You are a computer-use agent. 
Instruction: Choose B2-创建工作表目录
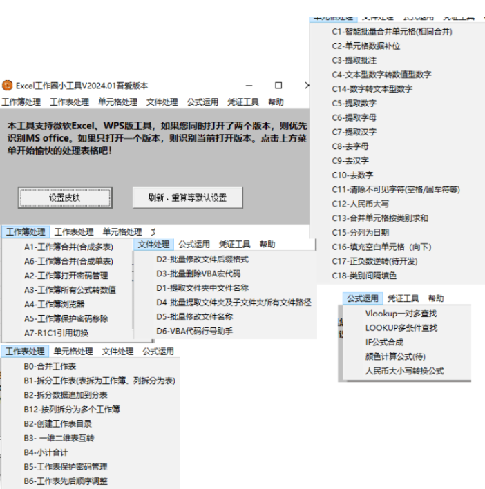pos(58,424)
